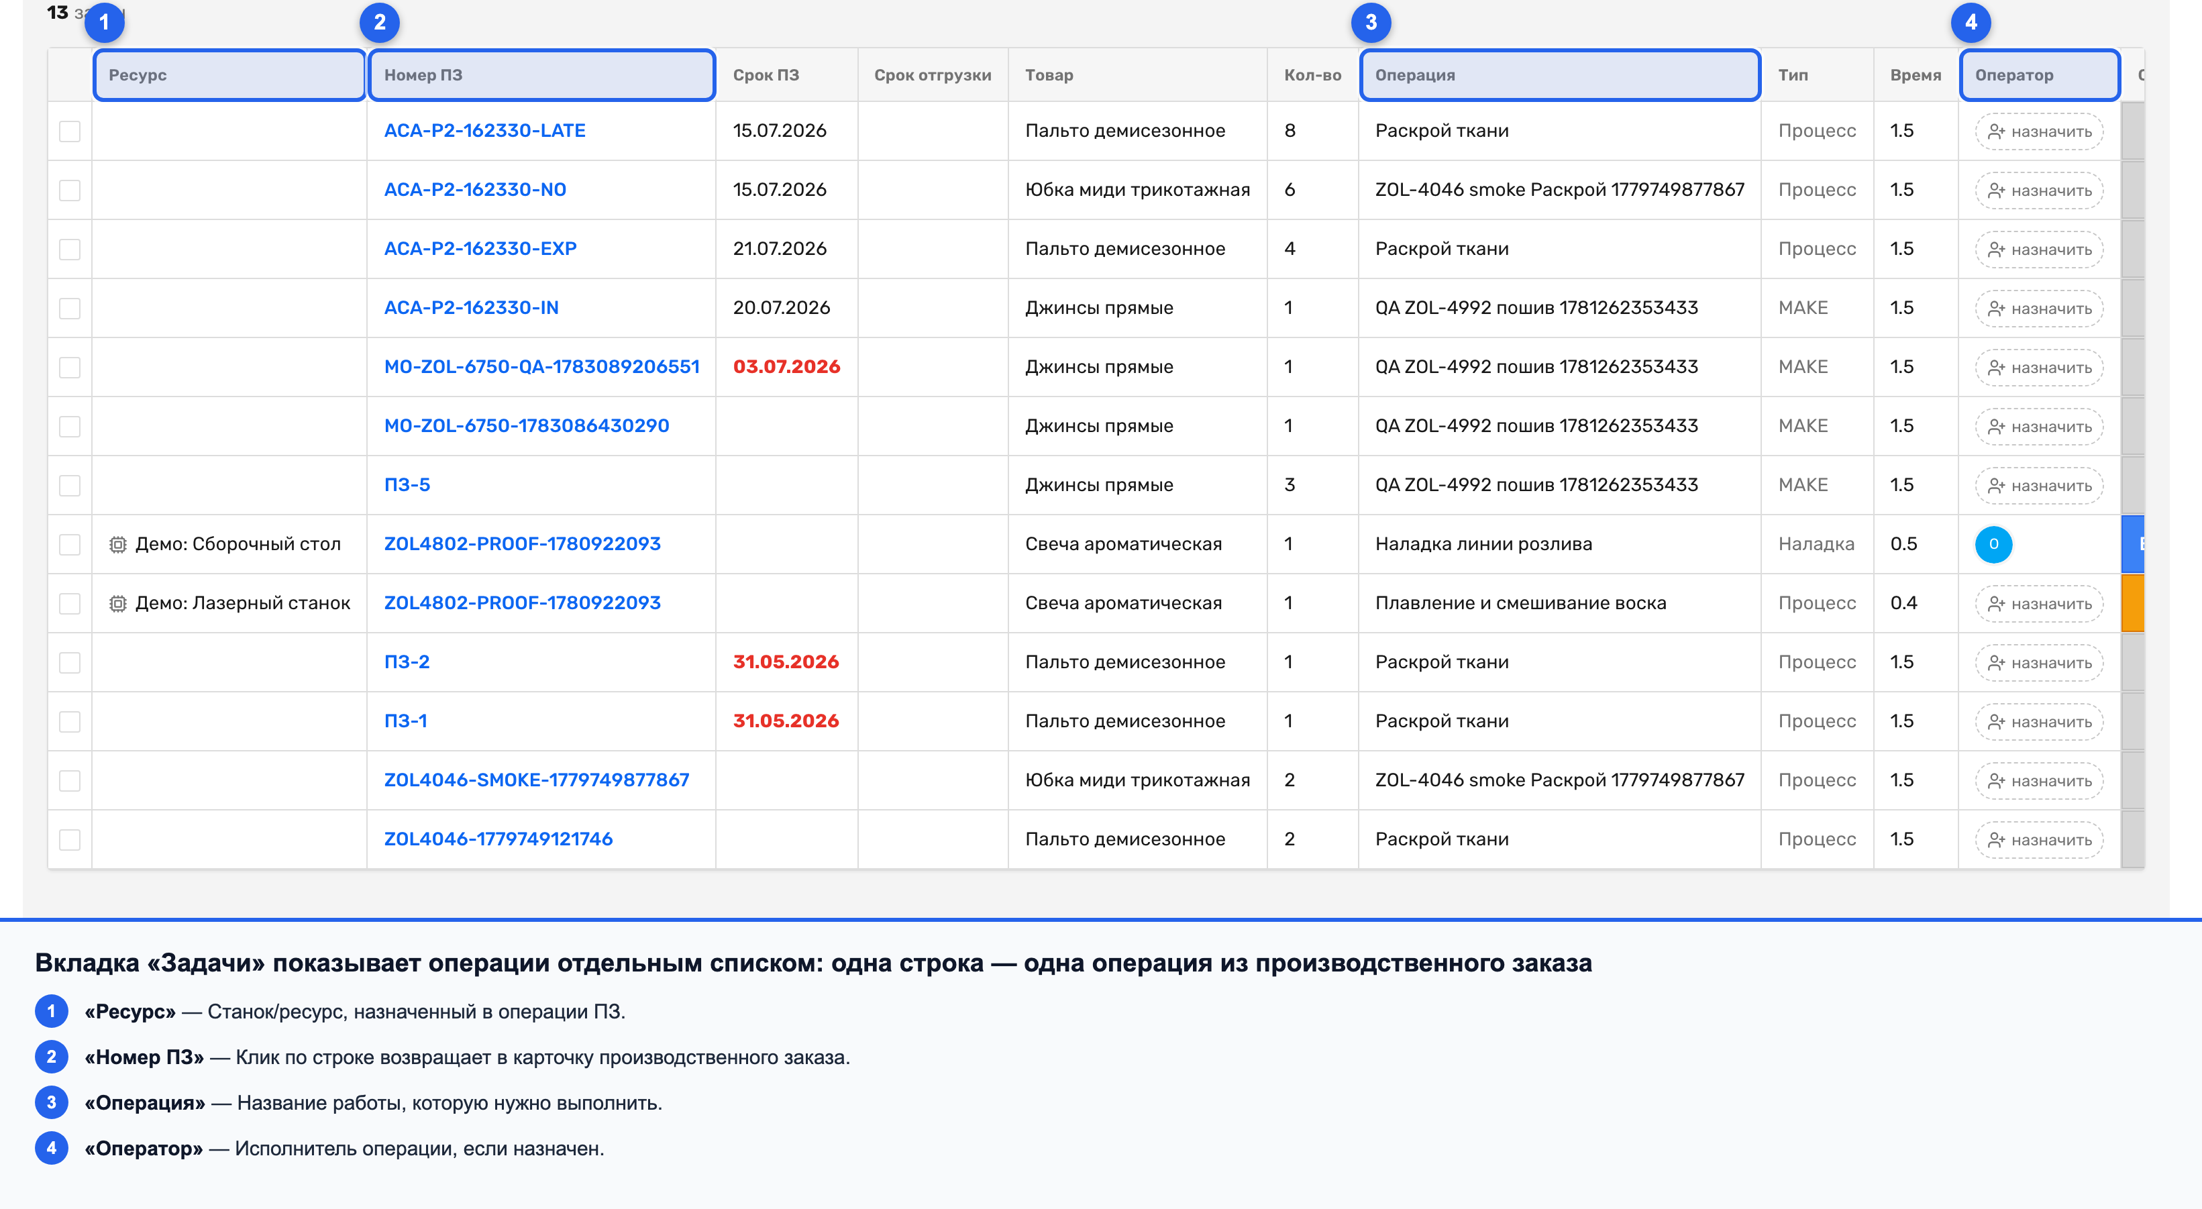Open order ACA-P2-162330-NO
This screenshot has height=1209, width=2202.
(x=475, y=190)
